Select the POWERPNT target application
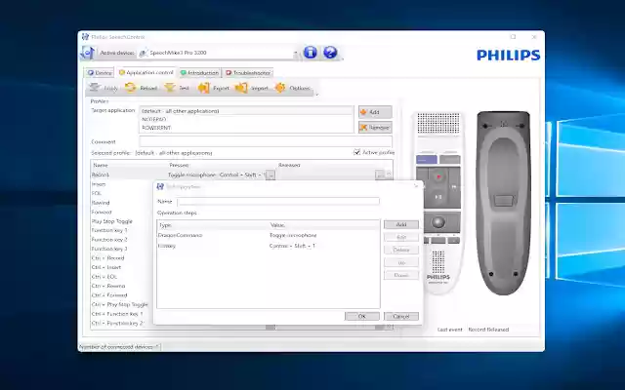625x390 pixels. [x=246, y=128]
